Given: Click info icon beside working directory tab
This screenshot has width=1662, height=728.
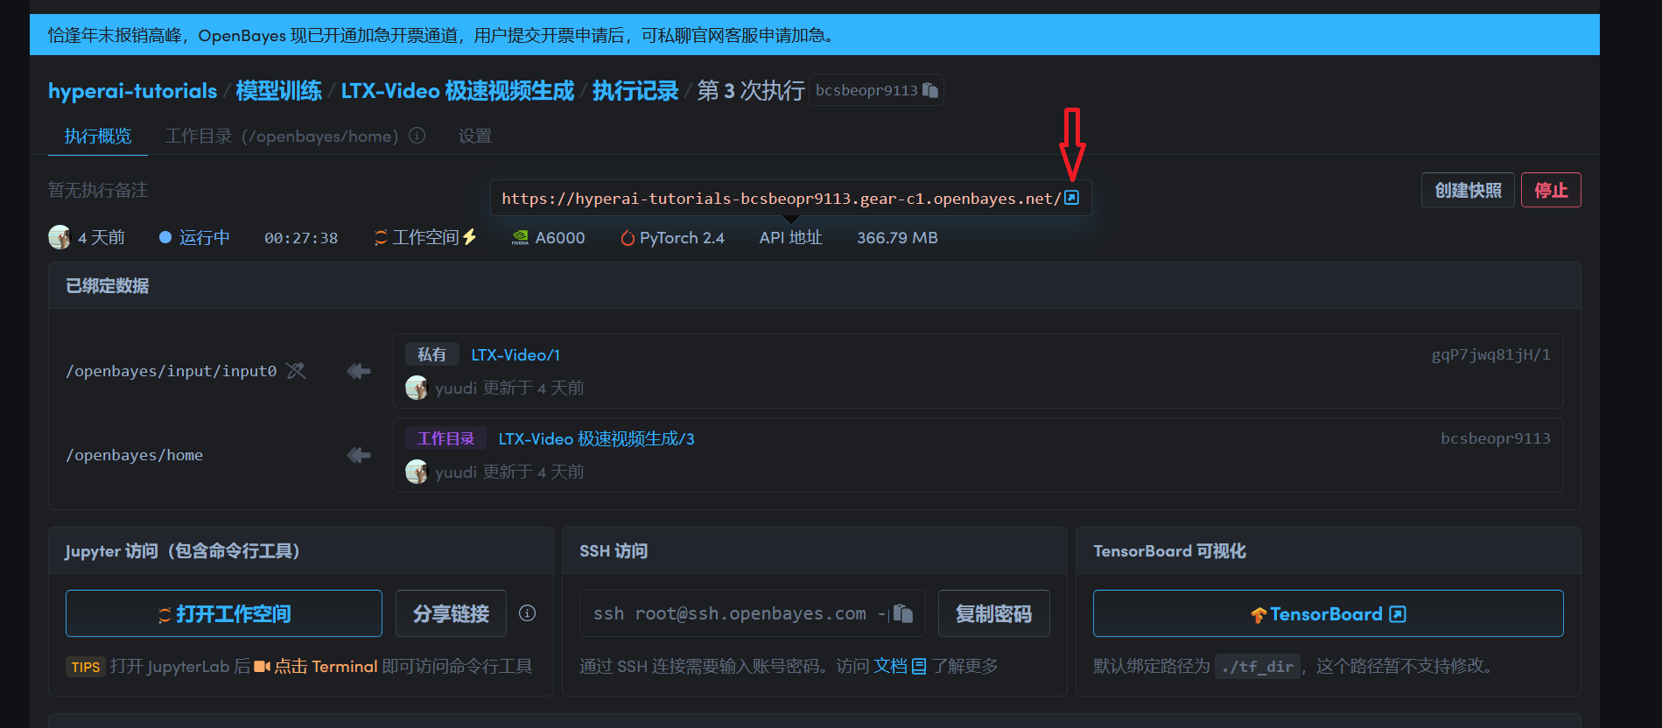Looking at the screenshot, I should click(x=417, y=136).
